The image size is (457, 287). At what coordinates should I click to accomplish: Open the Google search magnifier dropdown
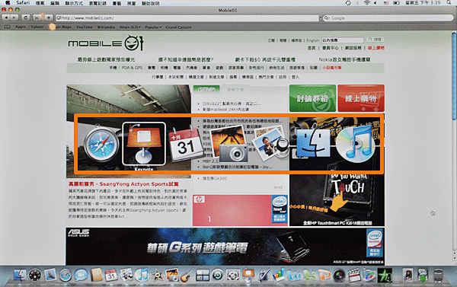(327, 18)
